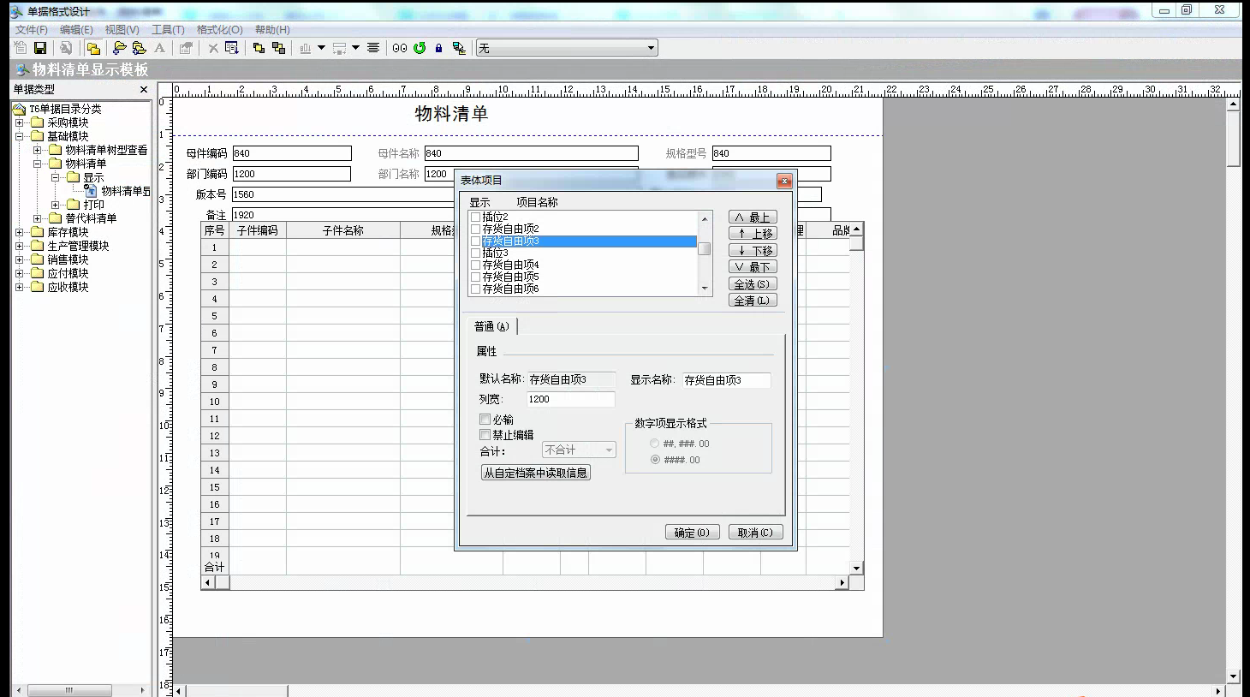Open the spacing icon dropdown arrow
The width and height of the screenshot is (1250, 697).
[355, 48]
